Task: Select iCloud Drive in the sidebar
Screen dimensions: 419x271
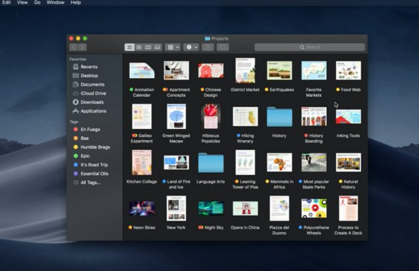Action: 93,93
